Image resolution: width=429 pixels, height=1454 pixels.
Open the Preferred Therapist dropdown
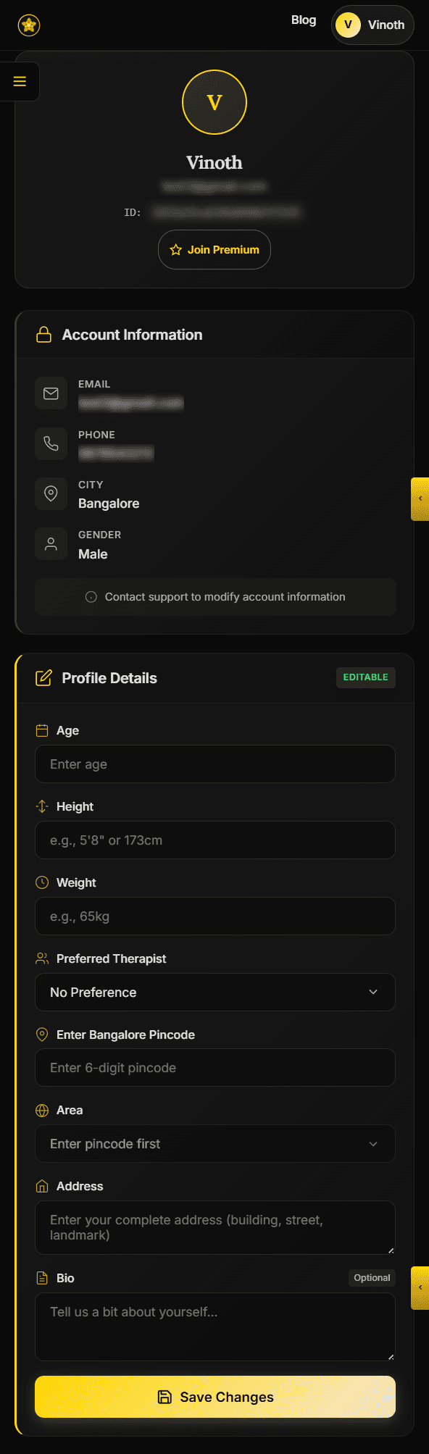[x=214, y=992]
